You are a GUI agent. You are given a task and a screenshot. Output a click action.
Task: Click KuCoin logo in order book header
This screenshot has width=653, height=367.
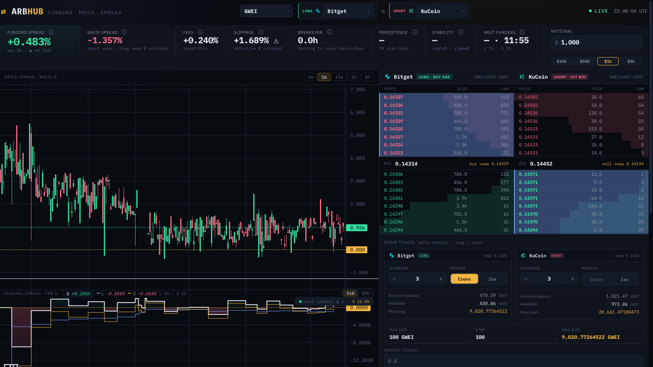click(x=522, y=77)
